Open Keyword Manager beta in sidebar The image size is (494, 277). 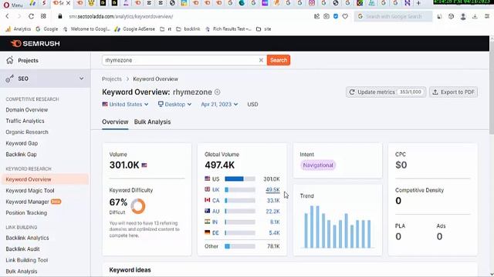click(x=33, y=202)
